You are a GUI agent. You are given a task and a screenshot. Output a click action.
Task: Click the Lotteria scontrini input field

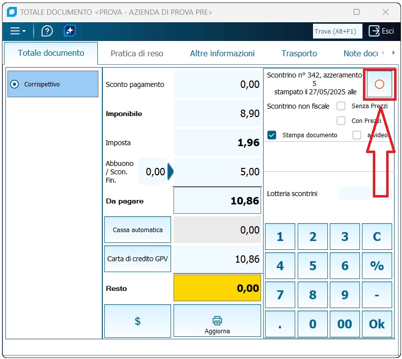pos(365,194)
